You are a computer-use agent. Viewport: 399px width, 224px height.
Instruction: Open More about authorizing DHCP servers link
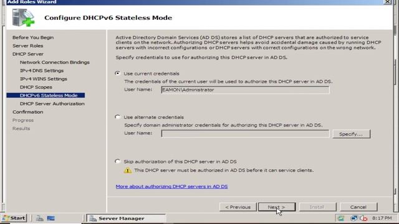171,187
